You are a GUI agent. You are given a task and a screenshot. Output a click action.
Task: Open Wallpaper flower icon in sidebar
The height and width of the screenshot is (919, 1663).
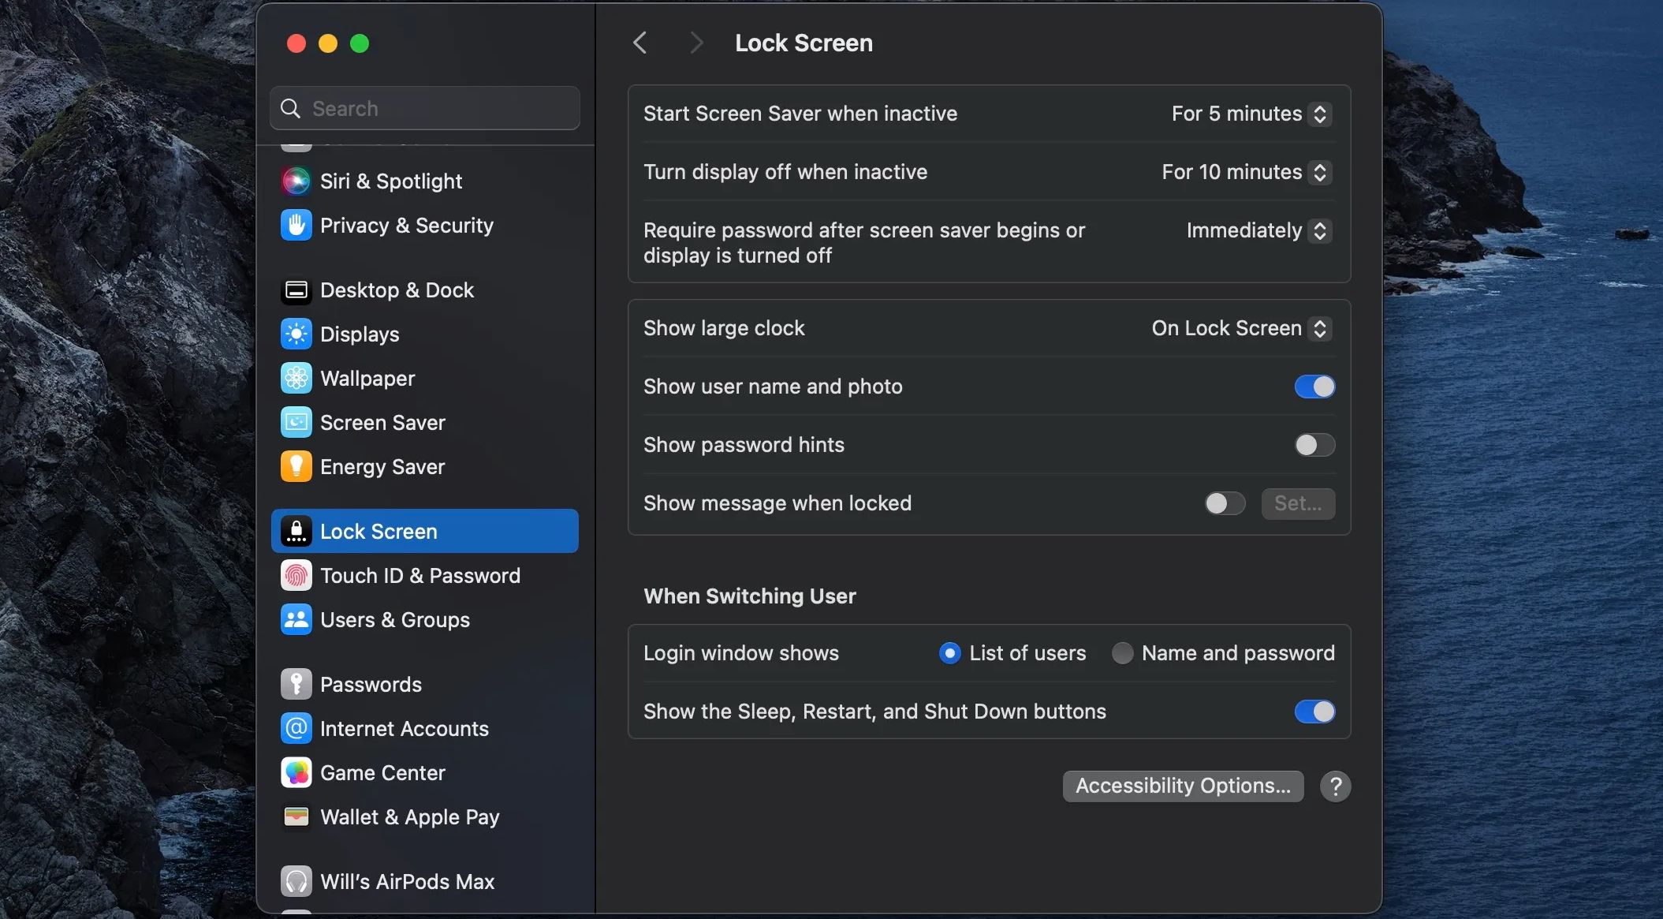tap(296, 379)
